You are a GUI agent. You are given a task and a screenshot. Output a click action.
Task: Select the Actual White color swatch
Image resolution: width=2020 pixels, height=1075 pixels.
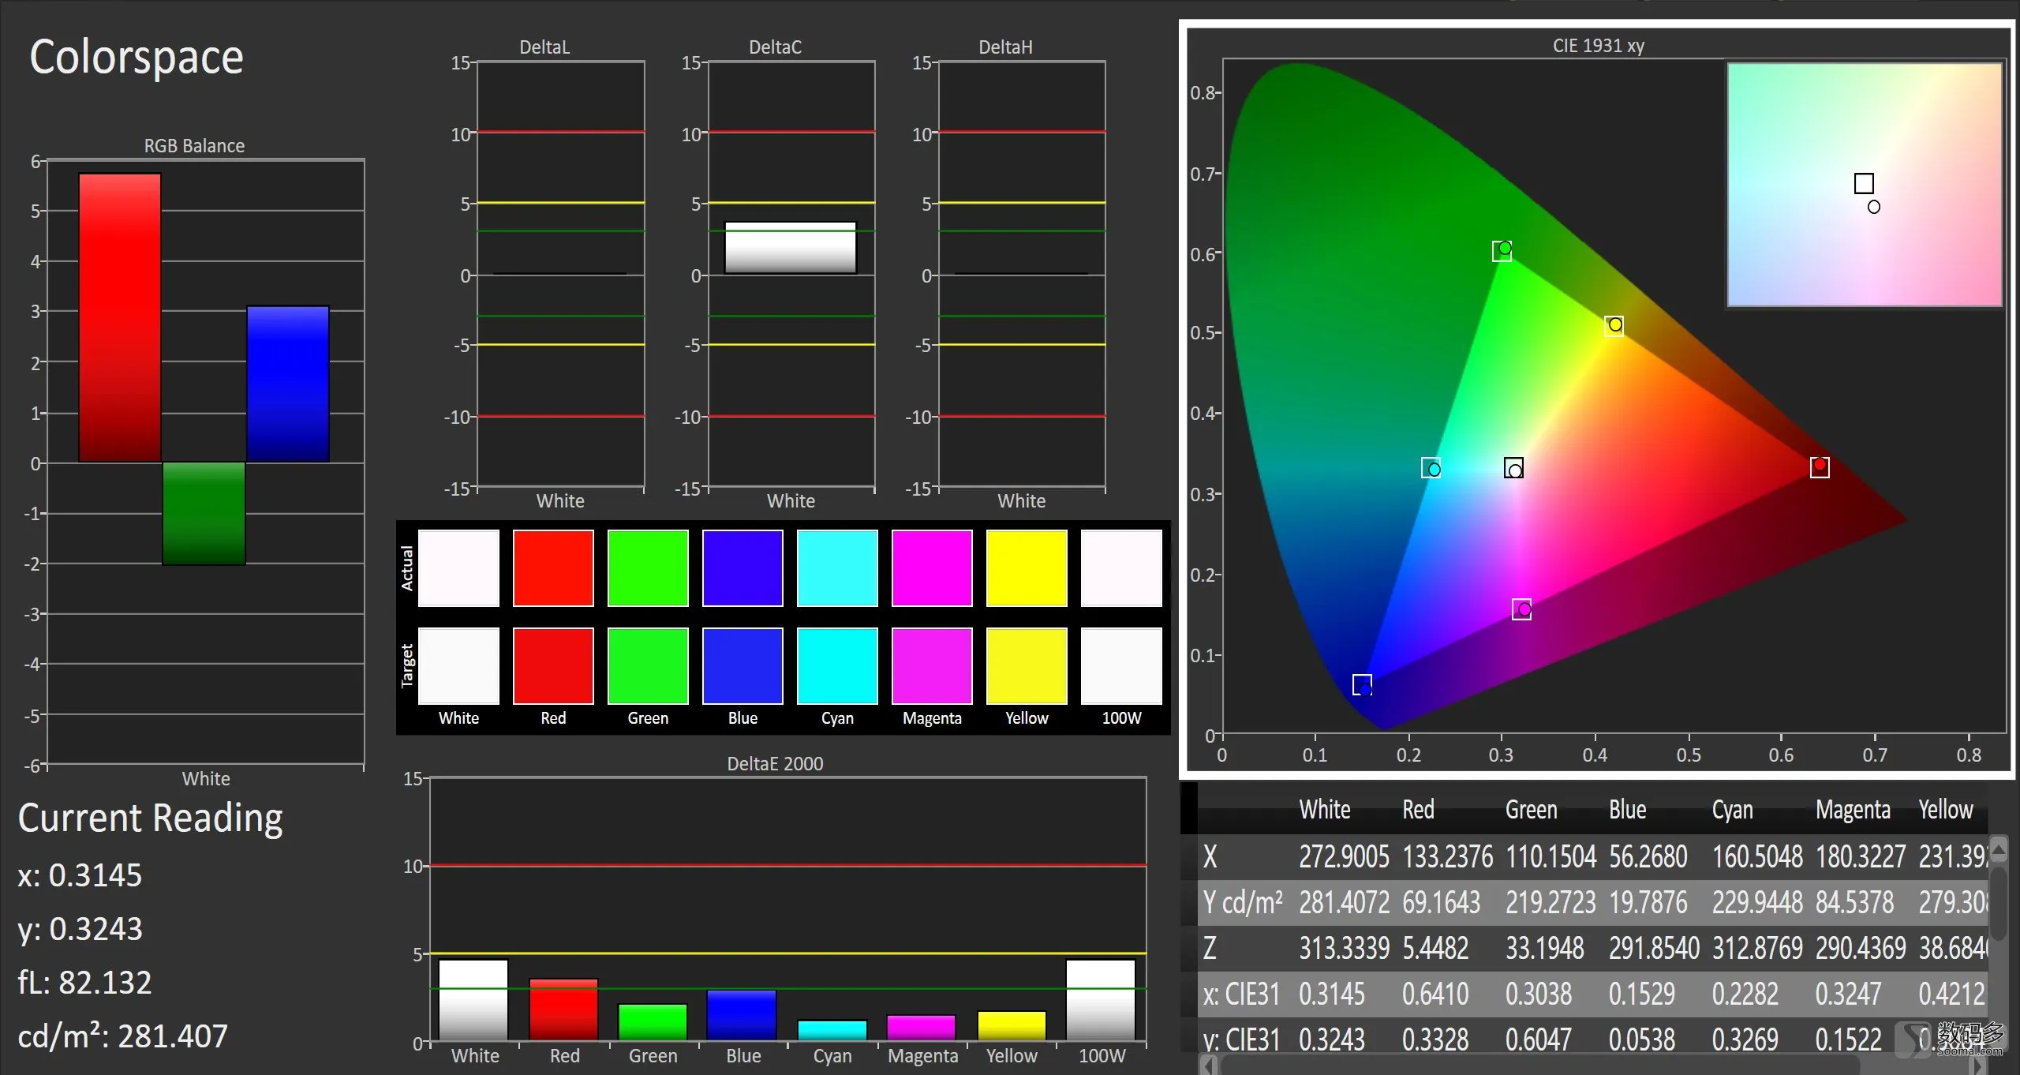coord(458,568)
